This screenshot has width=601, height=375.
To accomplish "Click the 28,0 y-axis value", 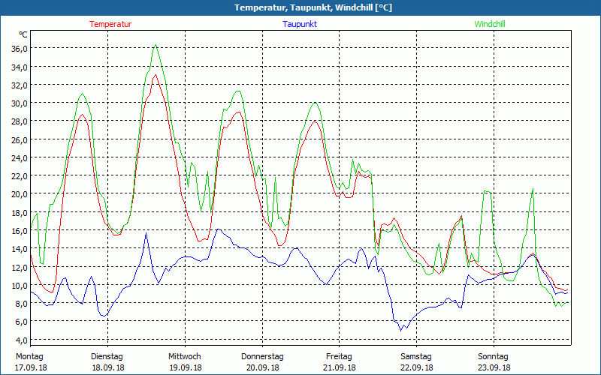I will pos(20,121).
